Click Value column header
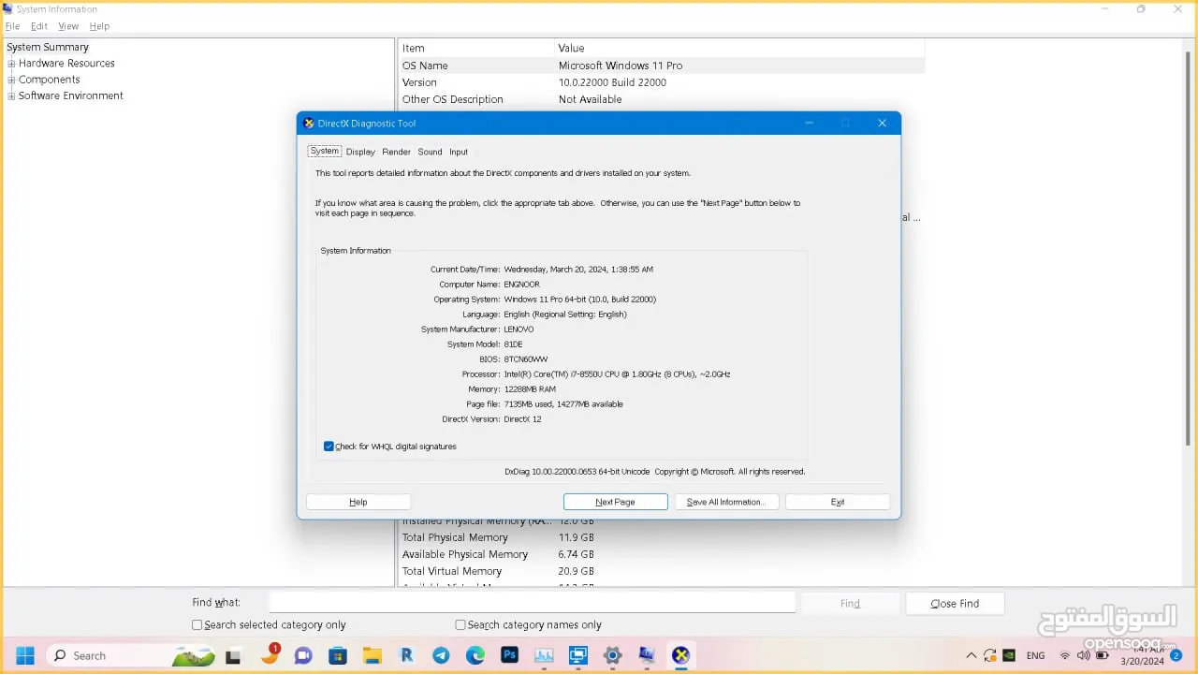This screenshot has height=674, width=1198. pos(739,48)
